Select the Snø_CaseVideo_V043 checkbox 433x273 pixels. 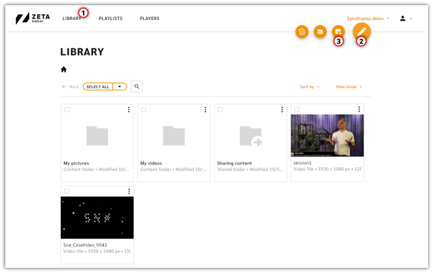click(67, 192)
